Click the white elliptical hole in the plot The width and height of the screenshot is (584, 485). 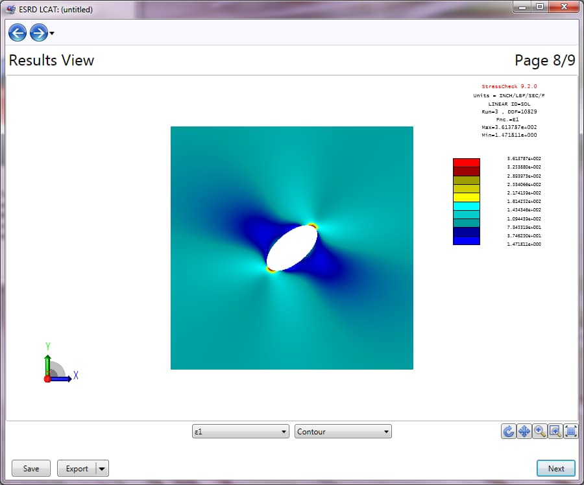tap(292, 248)
